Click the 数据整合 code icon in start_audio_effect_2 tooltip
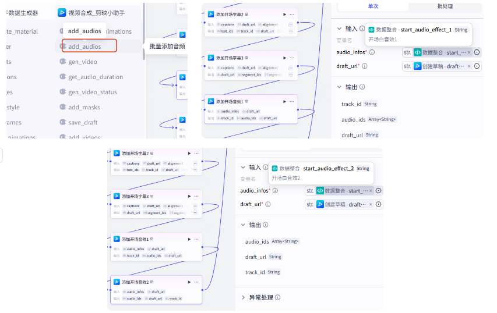The height and width of the screenshot is (313, 497). tap(275, 168)
